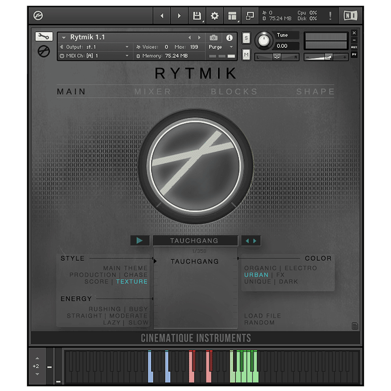The height and width of the screenshot is (391, 391).
Task: Enable the BUSY energy filter
Action: [139, 309]
